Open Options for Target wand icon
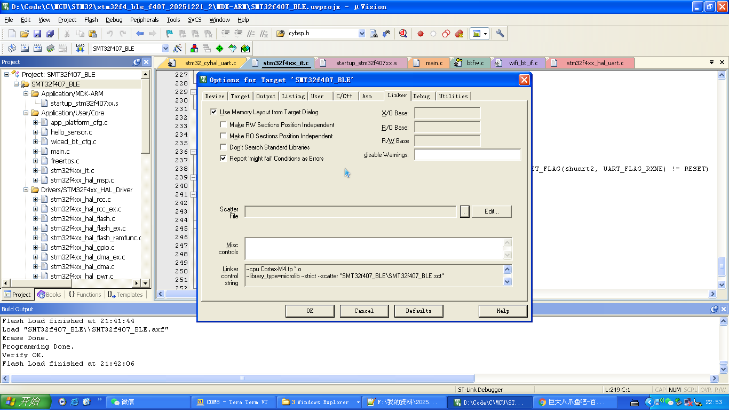729x410 pixels. (x=178, y=48)
